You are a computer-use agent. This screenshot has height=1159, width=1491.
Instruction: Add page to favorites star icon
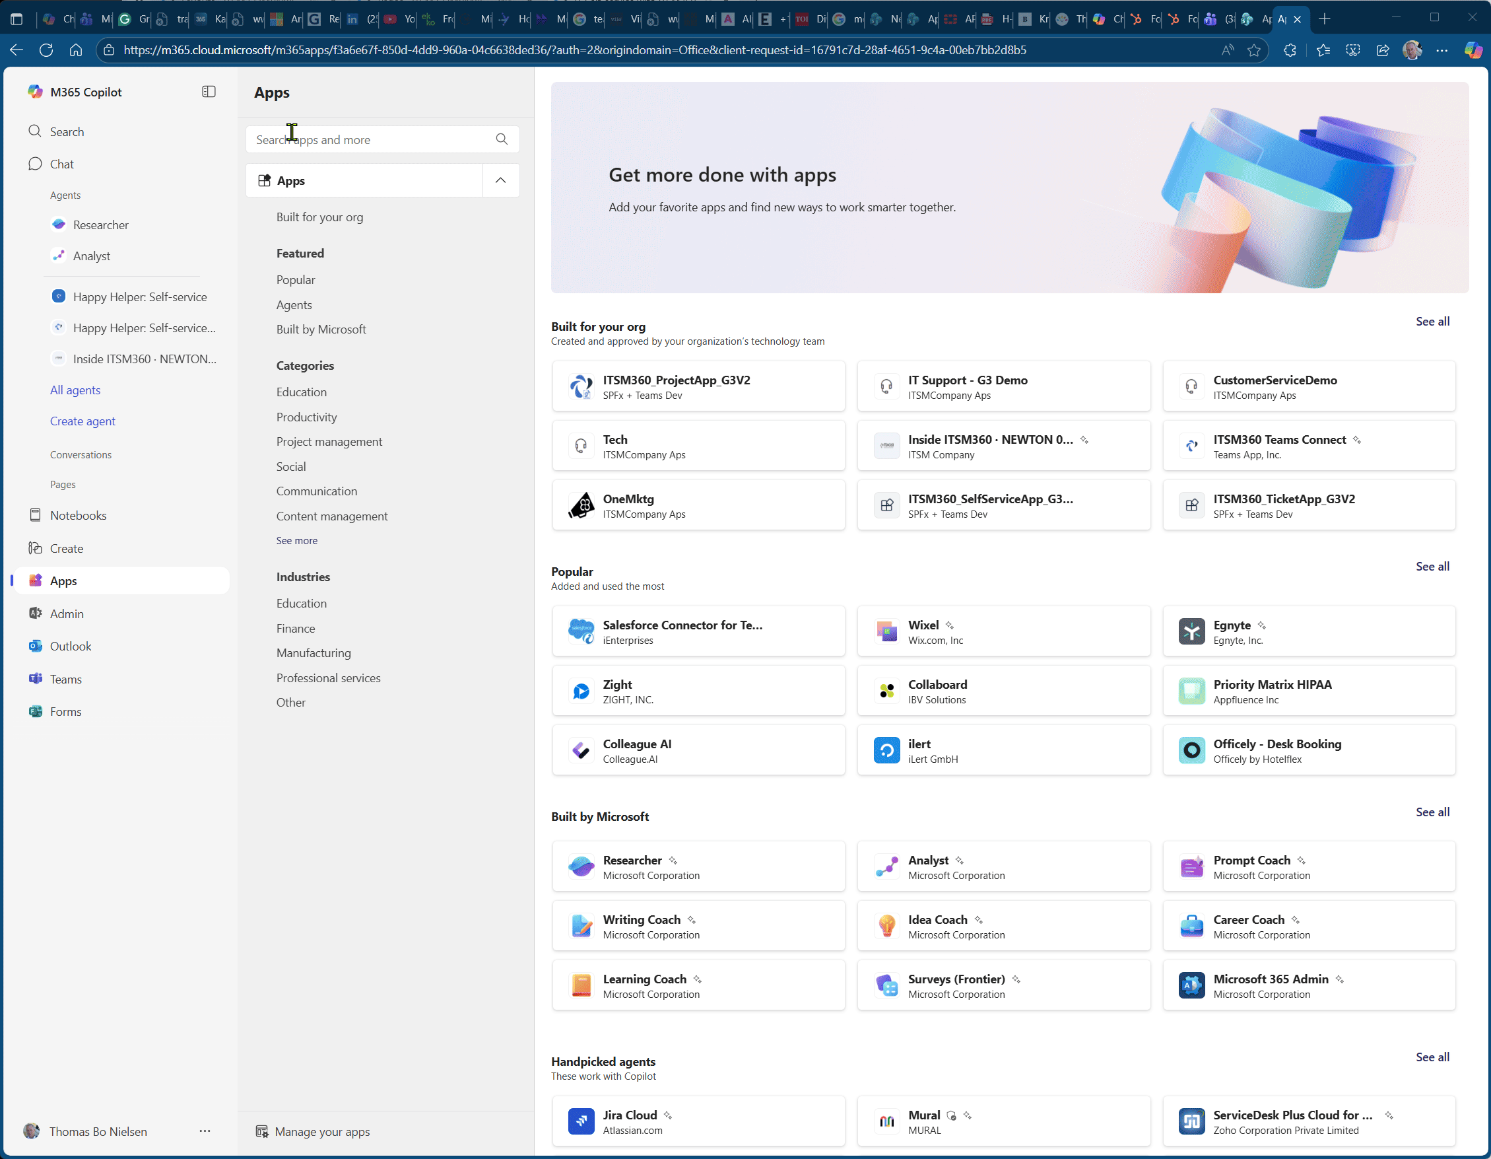point(1254,50)
